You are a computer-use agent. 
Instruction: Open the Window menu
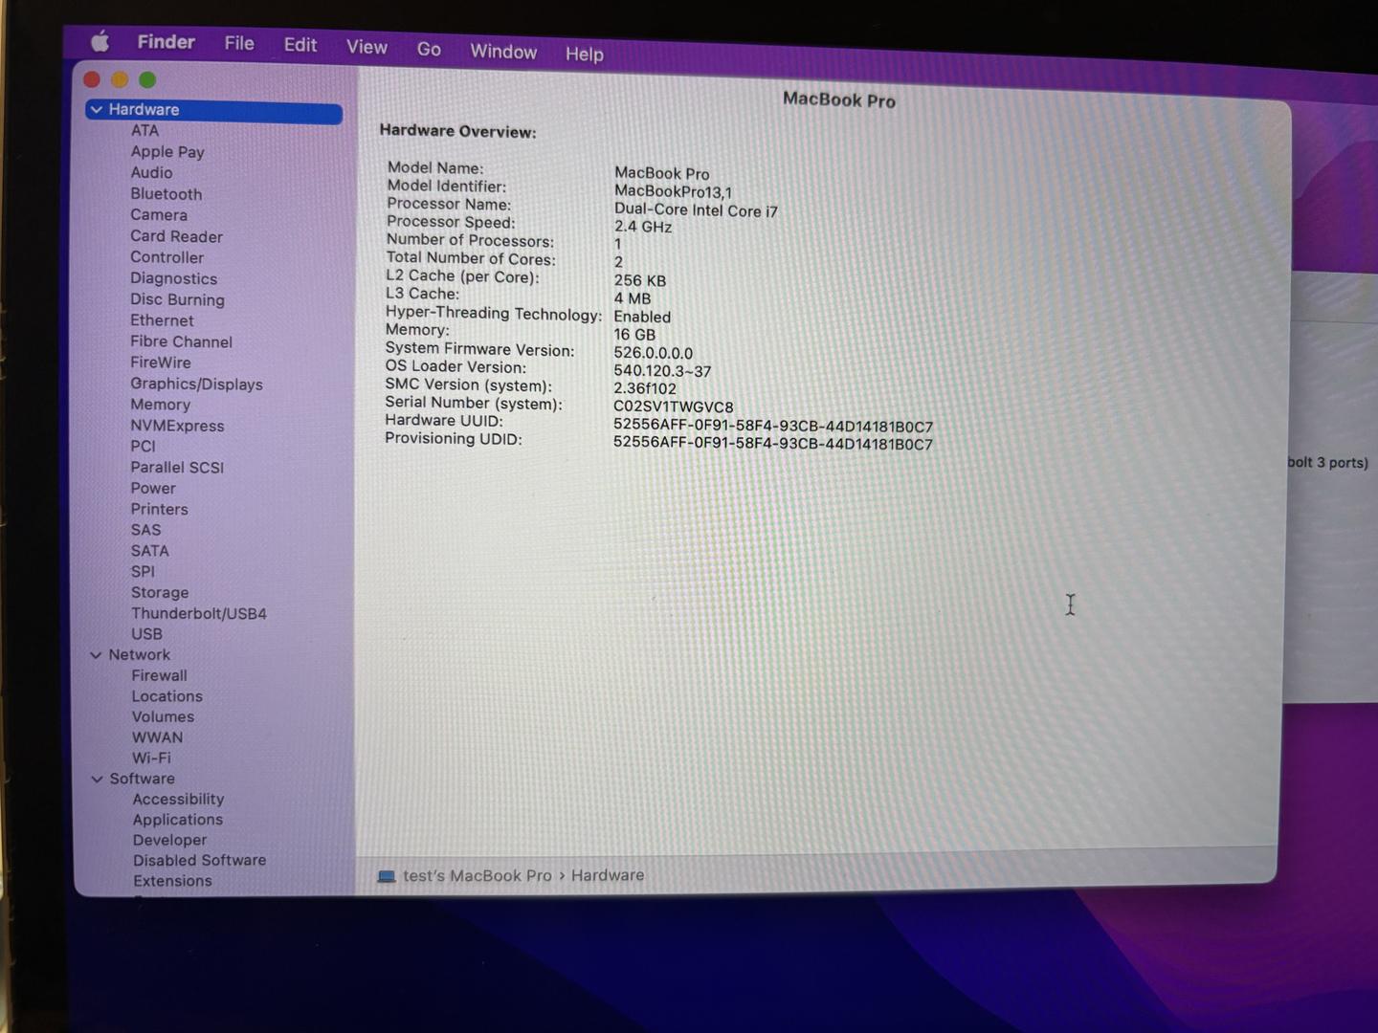click(503, 52)
